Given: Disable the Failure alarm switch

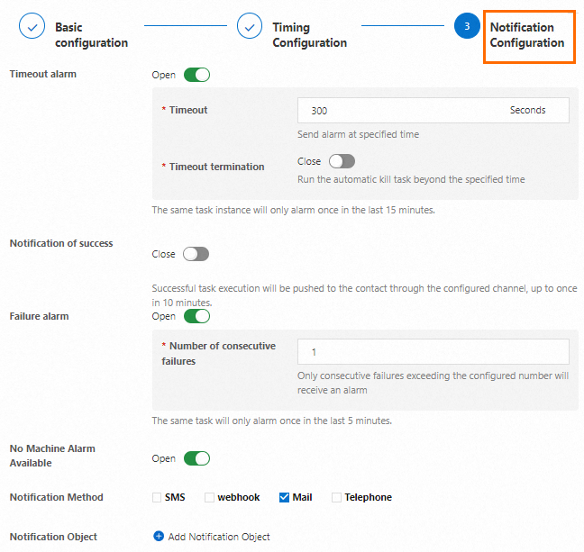Looking at the screenshot, I should tap(196, 316).
